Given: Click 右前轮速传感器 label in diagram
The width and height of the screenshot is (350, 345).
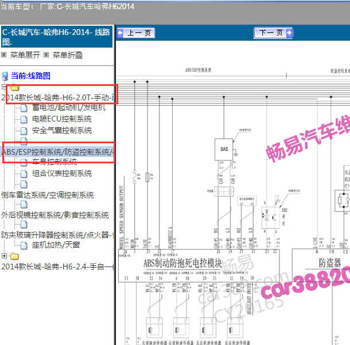Looking at the screenshot, I should 181,343.
